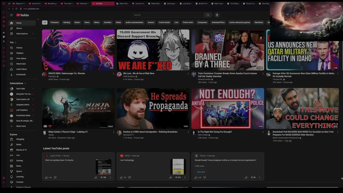
Task: Switch to the Horizon Zero browser tab
Action: pos(249,3)
